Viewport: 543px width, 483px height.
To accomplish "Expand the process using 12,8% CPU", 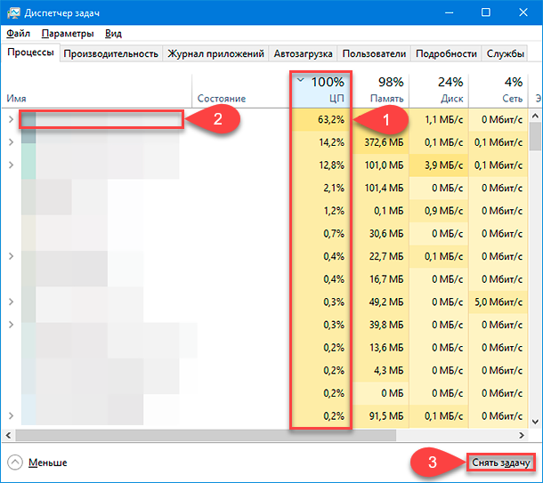I will tap(11, 165).
